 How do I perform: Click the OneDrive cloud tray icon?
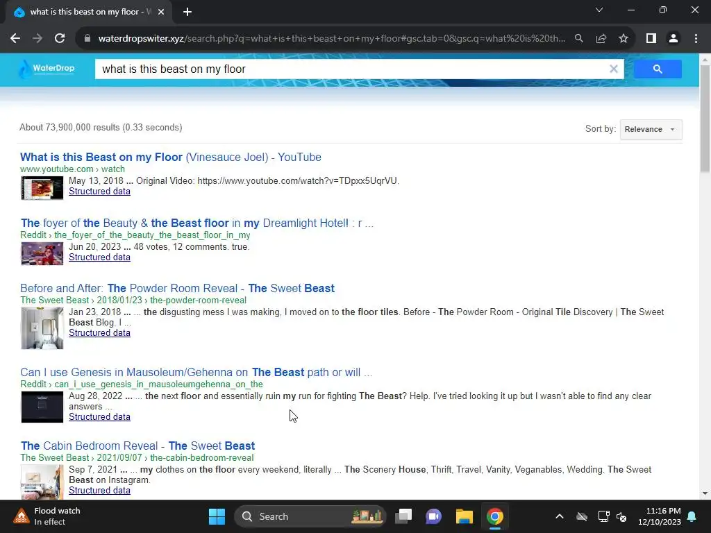[582, 516]
